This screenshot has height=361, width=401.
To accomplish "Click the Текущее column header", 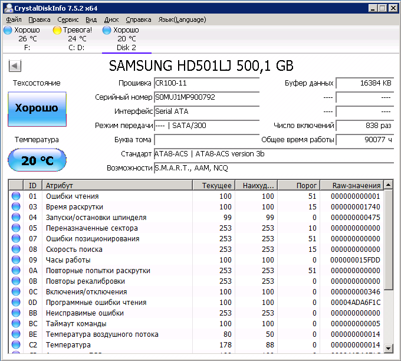I will click(x=213, y=185).
